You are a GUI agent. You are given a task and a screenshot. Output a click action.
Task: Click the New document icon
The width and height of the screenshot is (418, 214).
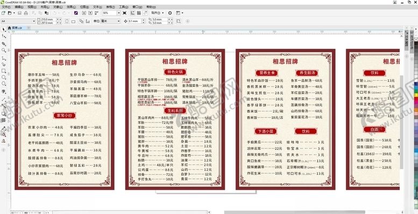(3, 13)
